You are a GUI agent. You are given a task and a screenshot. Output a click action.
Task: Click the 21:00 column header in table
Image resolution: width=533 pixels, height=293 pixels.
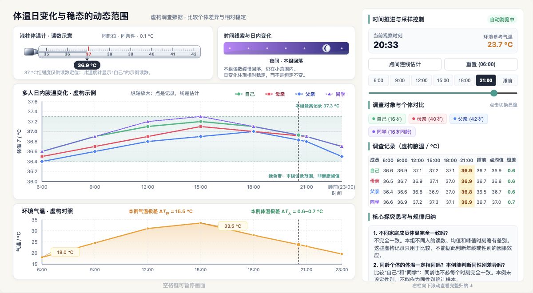[x=467, y=160]
